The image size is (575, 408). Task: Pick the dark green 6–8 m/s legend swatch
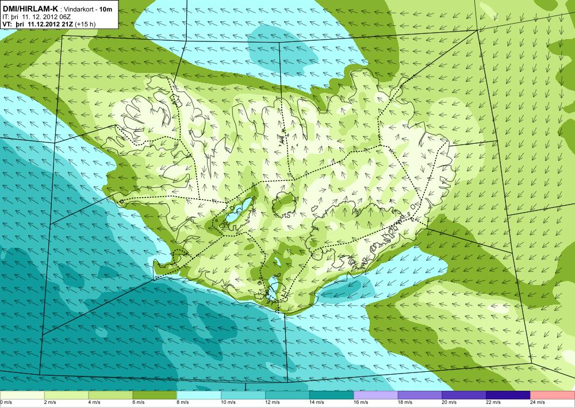click(155, 395)
